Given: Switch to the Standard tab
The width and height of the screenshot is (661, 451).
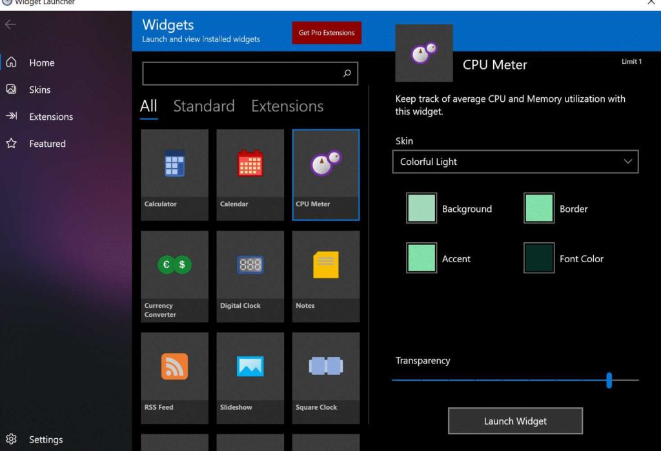Looking at the screenshot, I should 204,106.
